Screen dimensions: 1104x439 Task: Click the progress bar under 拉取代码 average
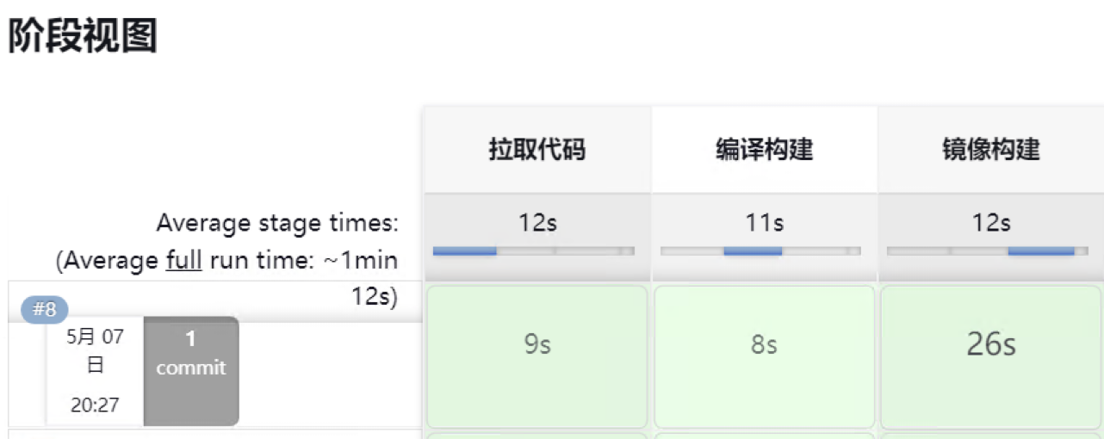(x=533, y=251)
